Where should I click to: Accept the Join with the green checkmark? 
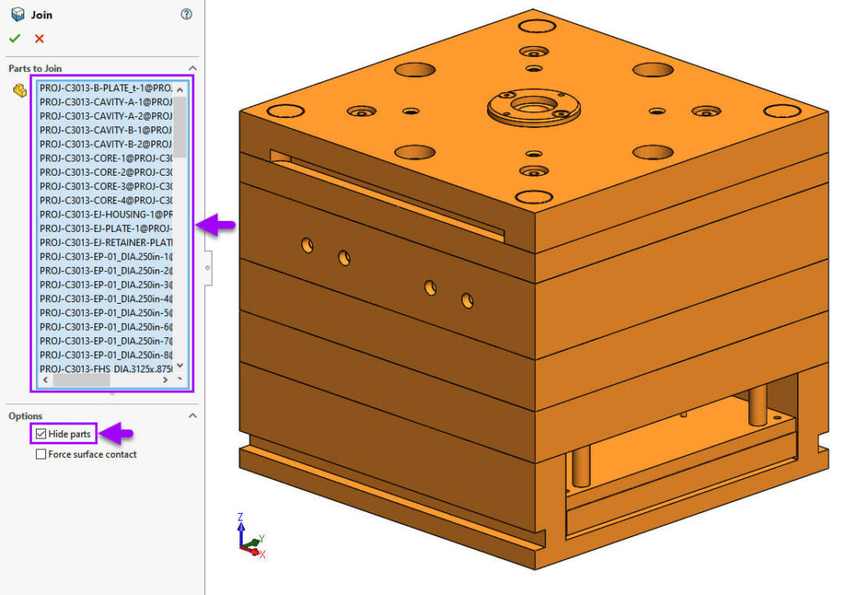(x=15, y=38)
